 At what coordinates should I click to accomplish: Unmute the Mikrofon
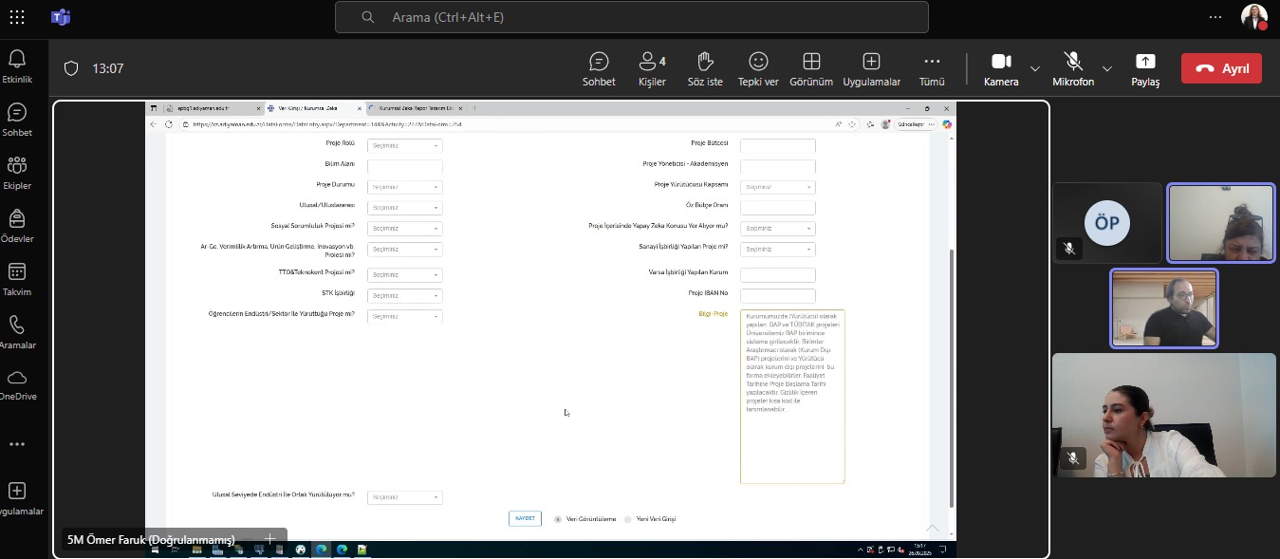[x=1073, y=68]
